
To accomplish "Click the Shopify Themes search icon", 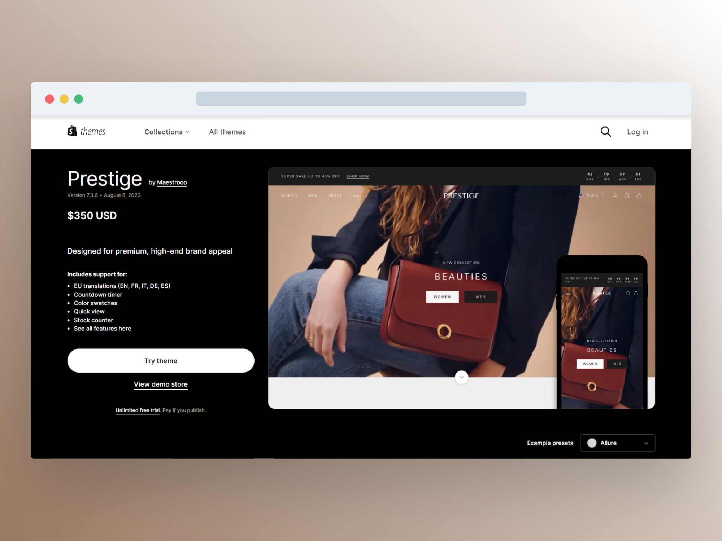I will point(606,131).
